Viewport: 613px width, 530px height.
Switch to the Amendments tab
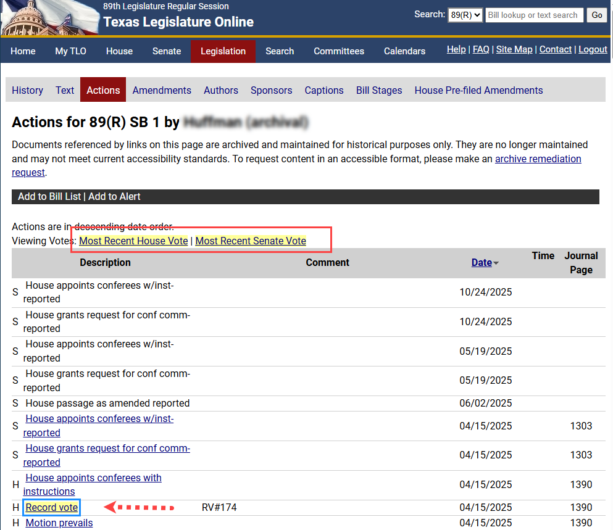[161, 90]
